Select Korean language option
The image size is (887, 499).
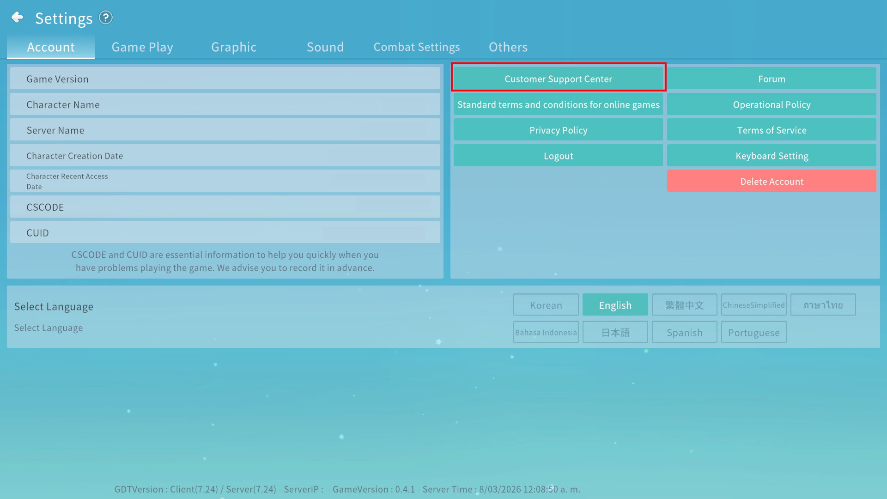[x=546, y=305]
